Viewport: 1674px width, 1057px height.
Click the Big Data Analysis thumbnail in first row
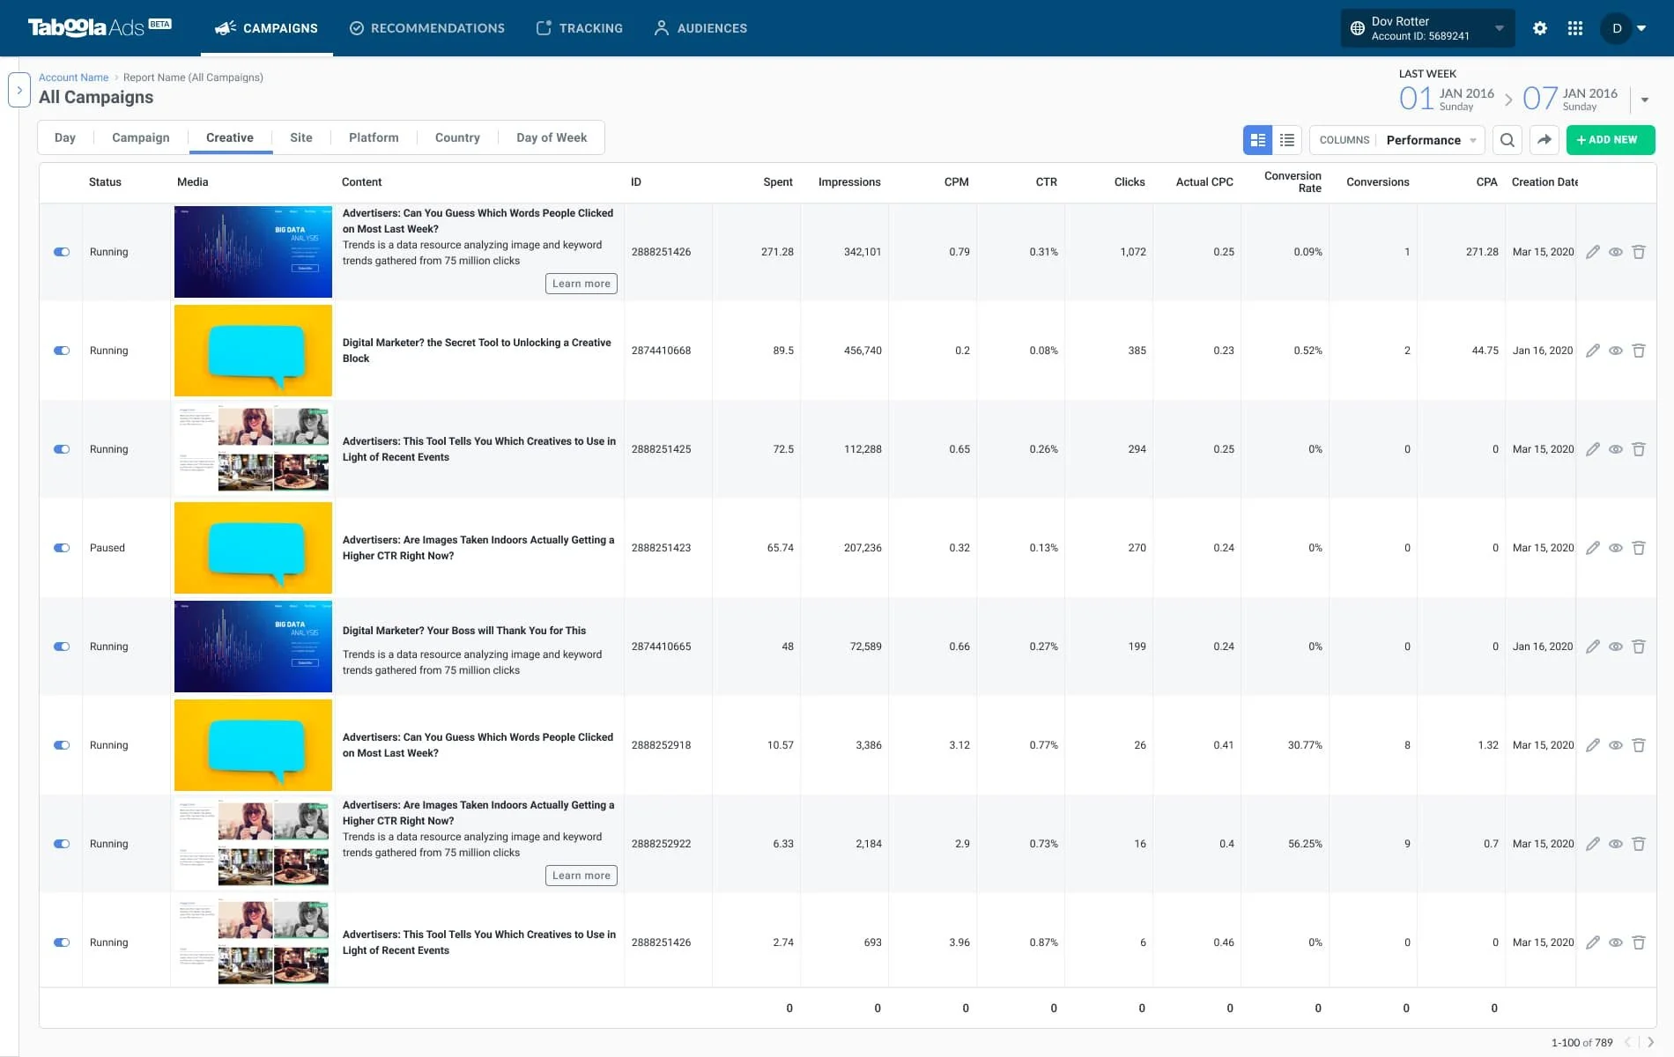click(253, 252)
